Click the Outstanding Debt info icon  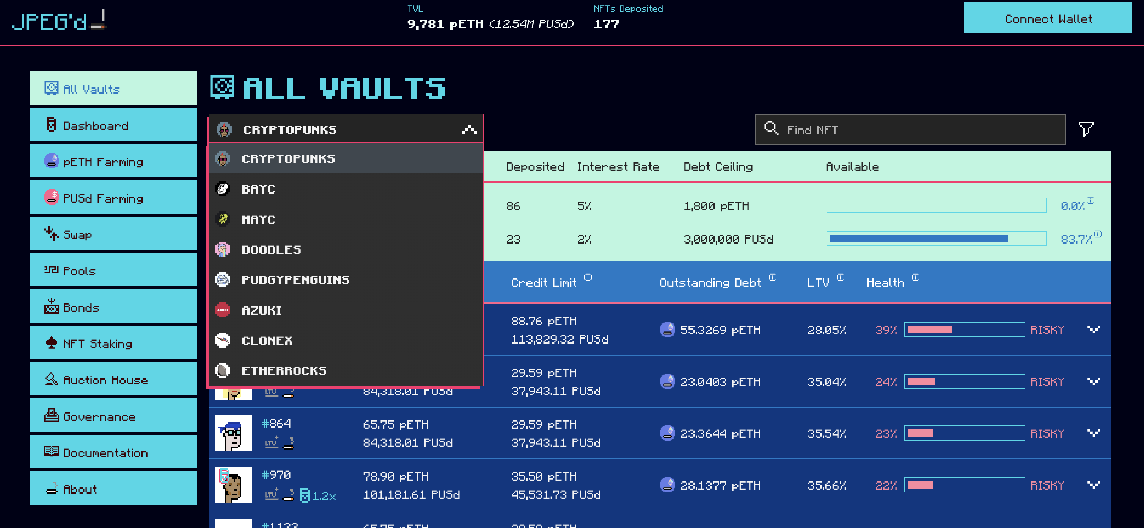[x=772, y=278]
